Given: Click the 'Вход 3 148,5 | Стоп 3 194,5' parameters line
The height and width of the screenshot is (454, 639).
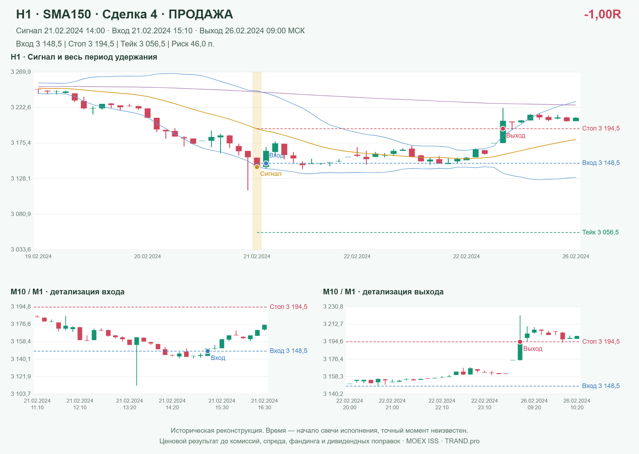Looking at the screenshot, I should [x=115, y=44].
